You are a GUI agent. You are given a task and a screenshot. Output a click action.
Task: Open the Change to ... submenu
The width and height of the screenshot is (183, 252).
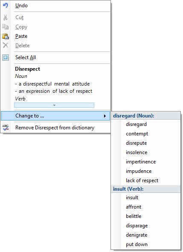click(x=55, y=116)
